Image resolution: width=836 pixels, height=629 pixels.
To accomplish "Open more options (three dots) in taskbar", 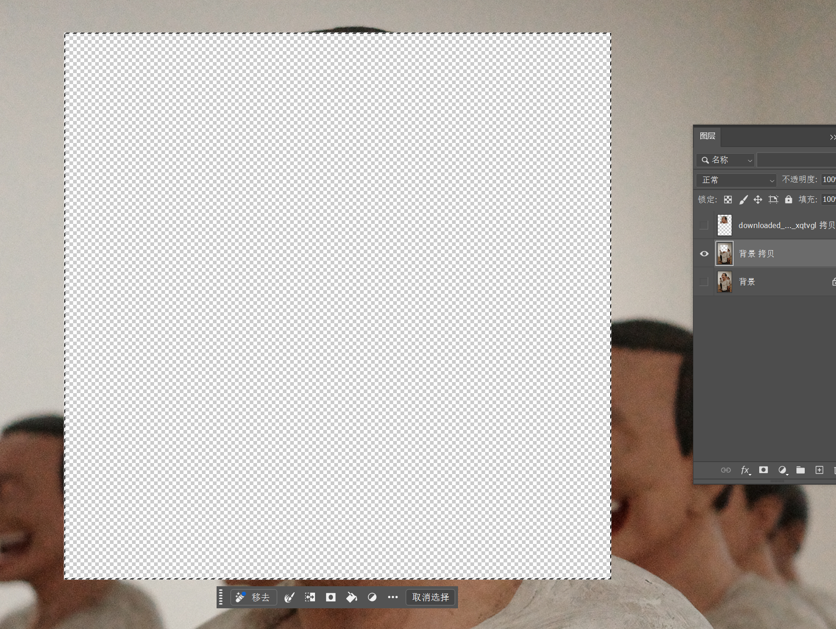I will pos(393,597).
